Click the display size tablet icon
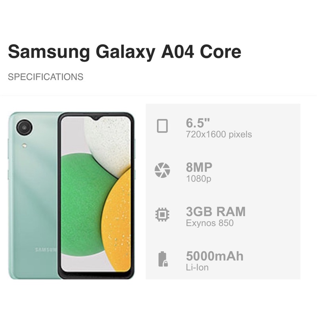The width and height of the screenshot is (317, 317). click(x=162, y=126)
